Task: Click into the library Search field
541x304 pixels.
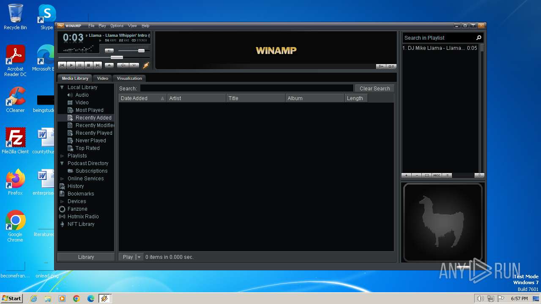Action: pyautogui.click(x=246, y=88)
